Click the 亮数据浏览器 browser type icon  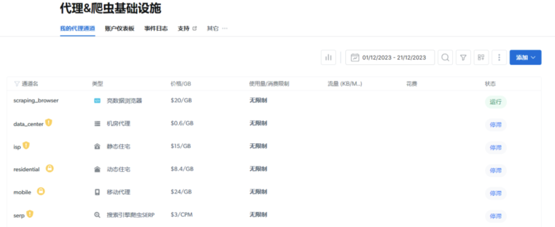pyautogui.click(x=97, y=100)
